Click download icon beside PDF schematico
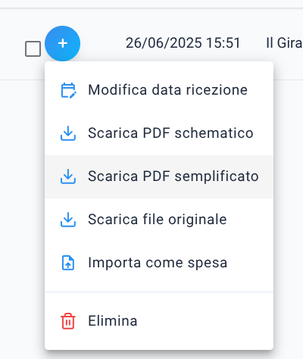 pyautogui.click(x=68, y=133)
